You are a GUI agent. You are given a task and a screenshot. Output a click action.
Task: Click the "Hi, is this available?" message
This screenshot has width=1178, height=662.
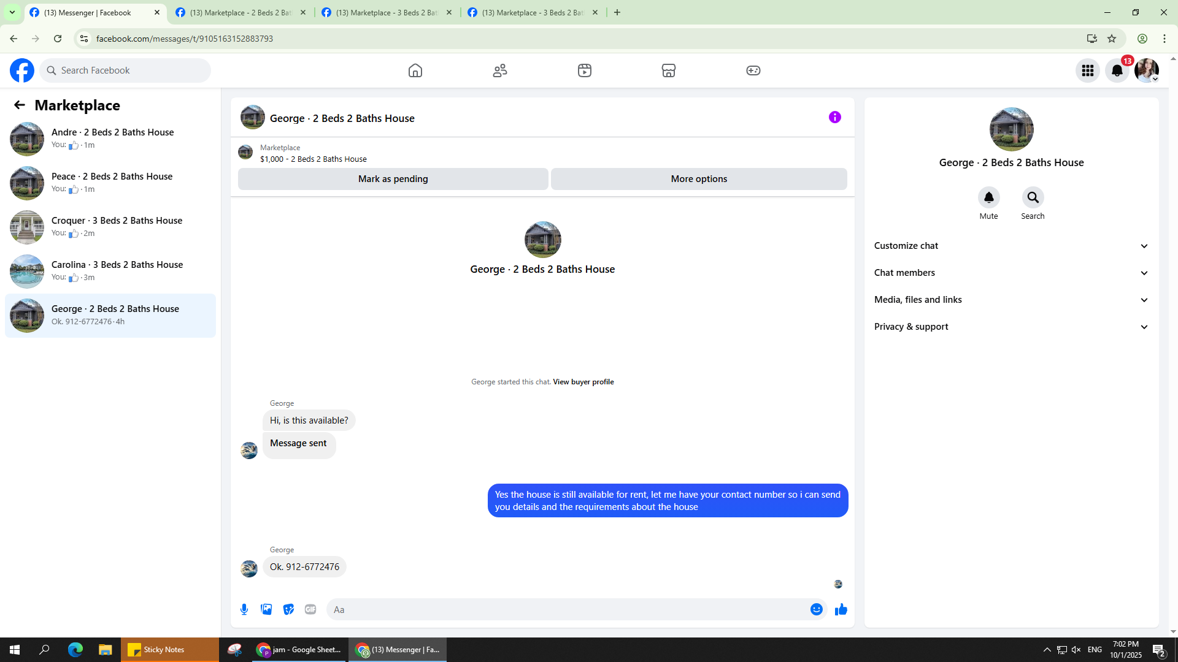309,420
